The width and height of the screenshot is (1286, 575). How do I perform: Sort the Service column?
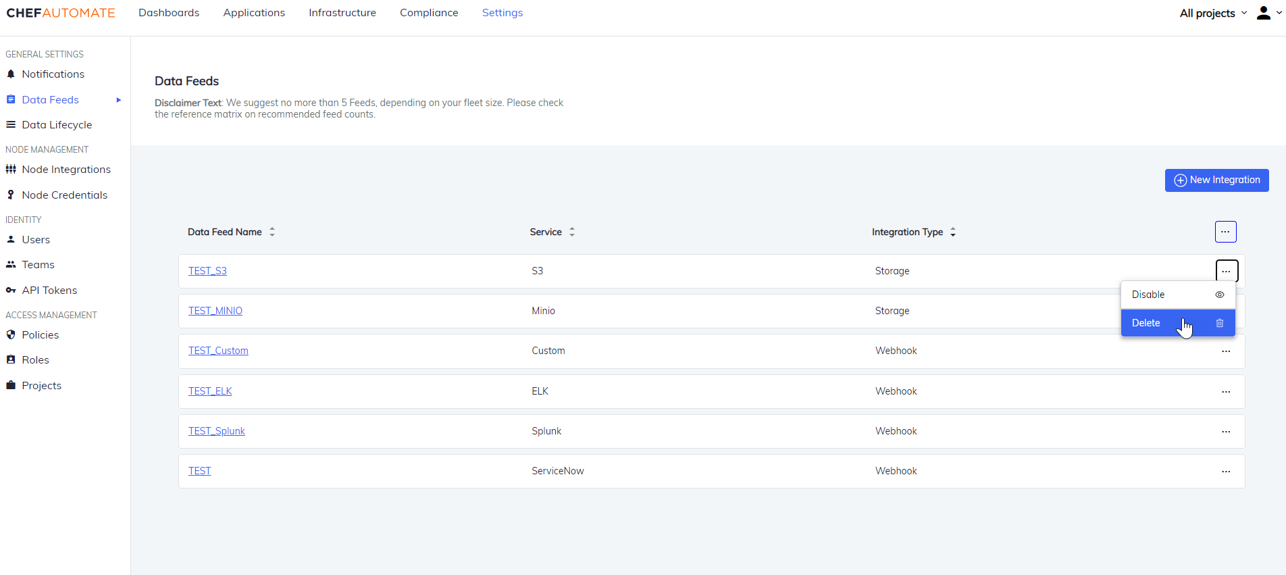click(x=572, y=232)
